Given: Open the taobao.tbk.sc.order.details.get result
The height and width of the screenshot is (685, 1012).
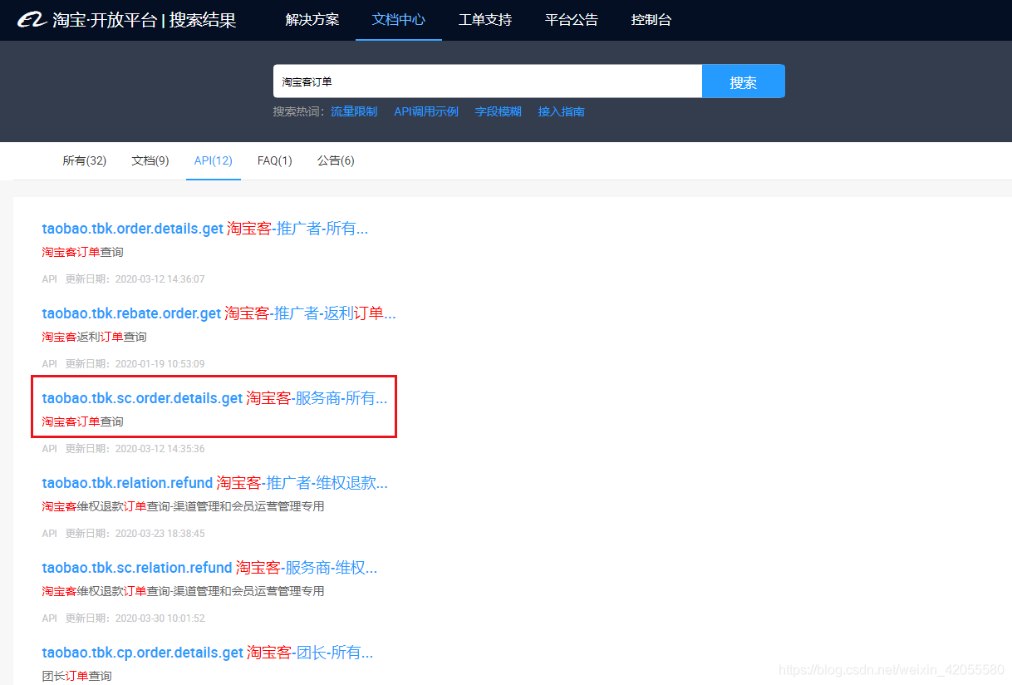Looking at the screenshot, I should 215,398.
